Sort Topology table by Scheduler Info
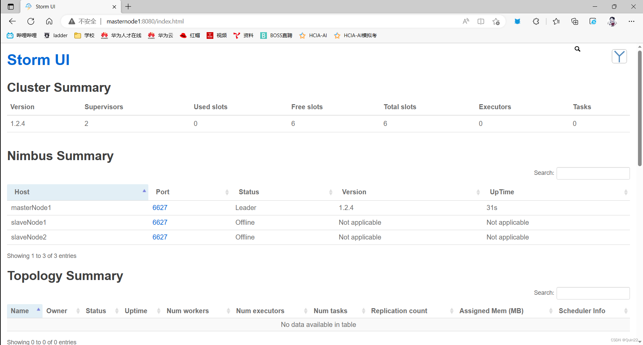The image size is (643, 345). point(592,311)
